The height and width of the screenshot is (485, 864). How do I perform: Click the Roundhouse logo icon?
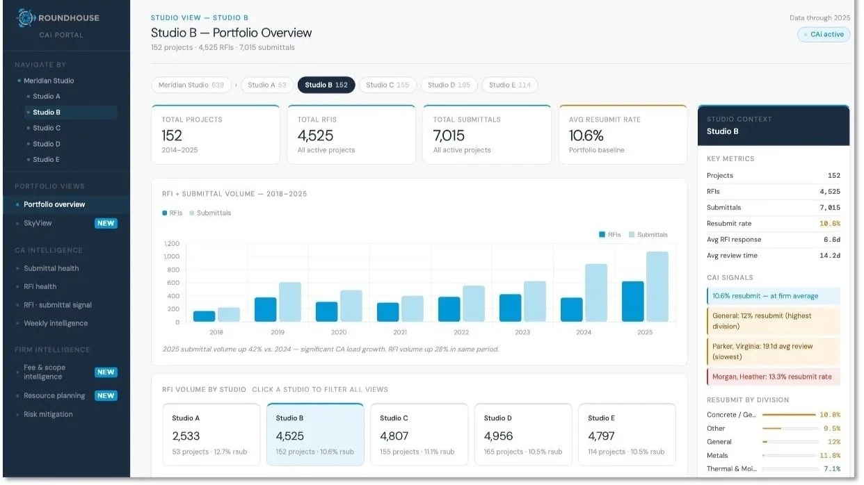(25, 19)
